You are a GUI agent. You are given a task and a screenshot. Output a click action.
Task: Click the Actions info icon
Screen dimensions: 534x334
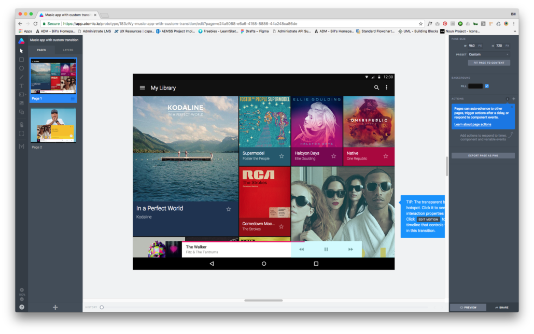click(x=508, y=99)
